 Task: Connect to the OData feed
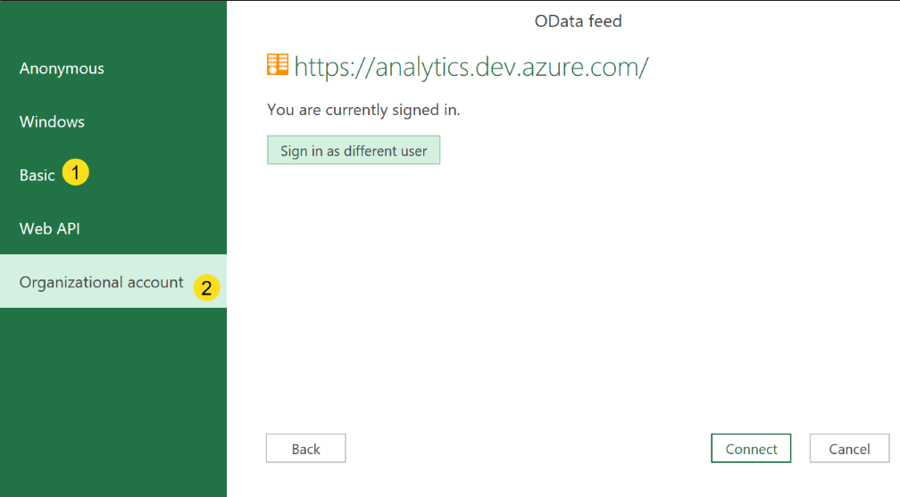point(751,448)
